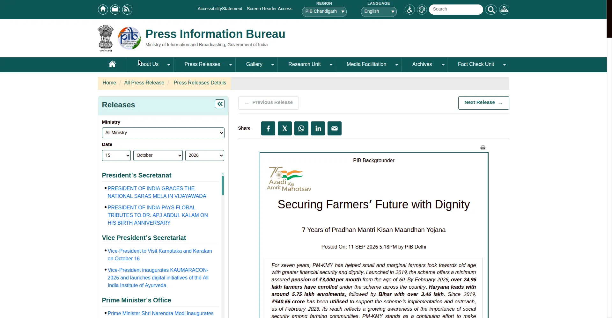This screenshot has height=318, width=612.
Task: Share release on LinkedIn
Action: 318,128
